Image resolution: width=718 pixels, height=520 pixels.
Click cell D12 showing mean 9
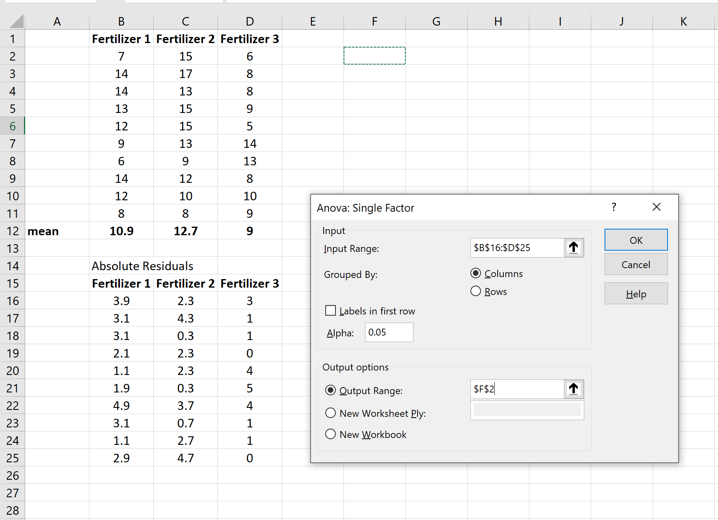pos(250,231)
